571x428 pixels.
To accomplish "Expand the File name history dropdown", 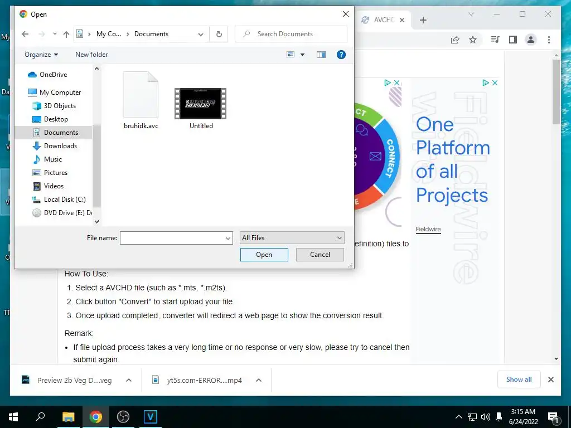I will point(228,238).
